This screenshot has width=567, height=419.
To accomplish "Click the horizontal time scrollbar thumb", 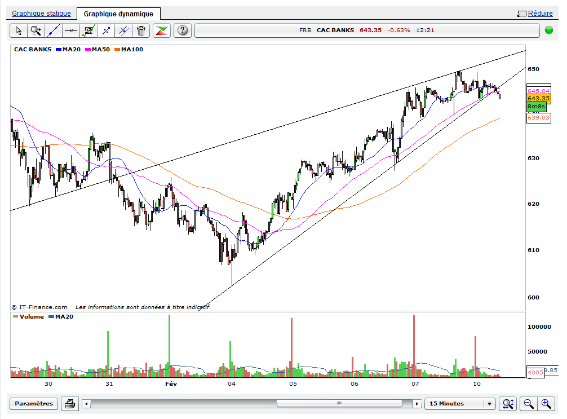I will point(339,404).
